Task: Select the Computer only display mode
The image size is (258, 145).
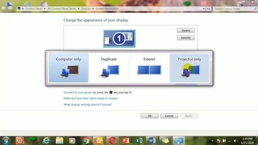Action: 69,68
